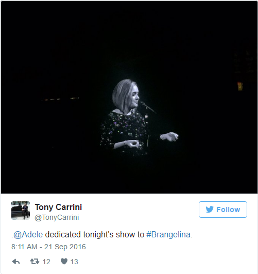Screen dimensions: 258x274
Task: Click the Twitter bird icon in Follow button
Action: [210, 209]
